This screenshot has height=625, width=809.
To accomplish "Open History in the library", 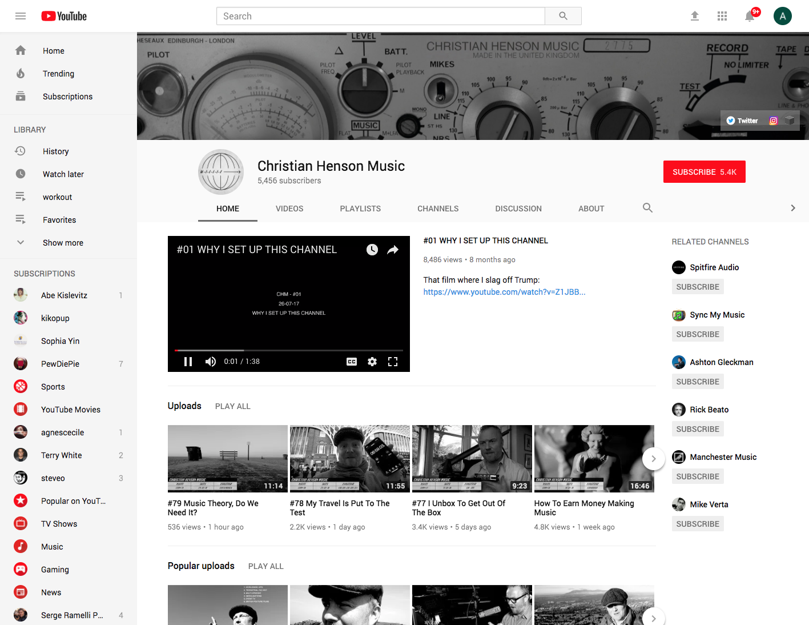I will [69, 151].
